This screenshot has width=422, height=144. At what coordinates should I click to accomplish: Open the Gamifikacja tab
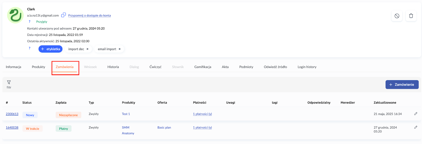point(203,67)
